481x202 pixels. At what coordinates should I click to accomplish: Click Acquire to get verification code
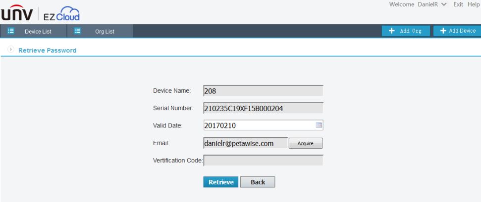point(306,143)
